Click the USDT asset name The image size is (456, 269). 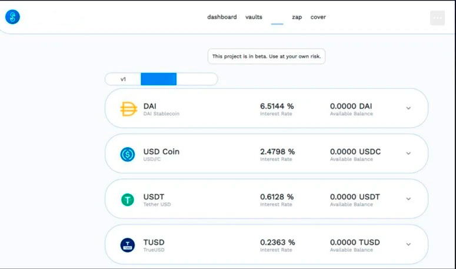[154, 197]
